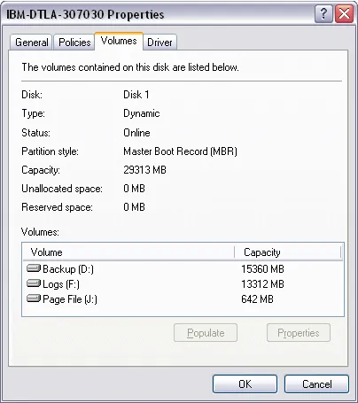Screen dimensions: 358x403
Task: Click the Online status value
Action: 136,133
